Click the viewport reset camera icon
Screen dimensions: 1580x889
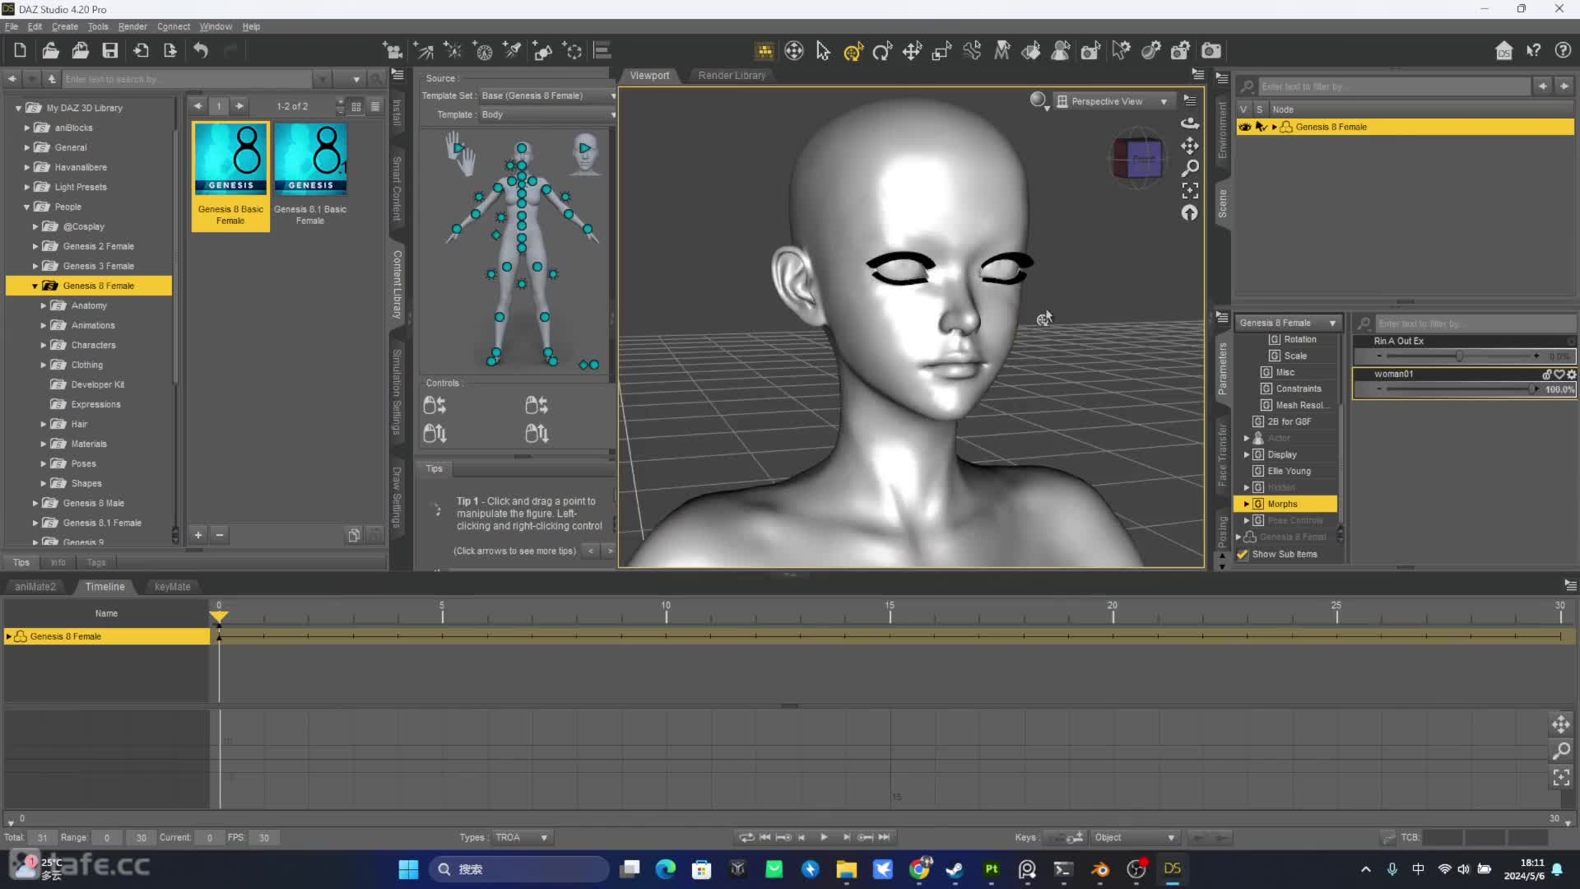(x=1190, y=212)
